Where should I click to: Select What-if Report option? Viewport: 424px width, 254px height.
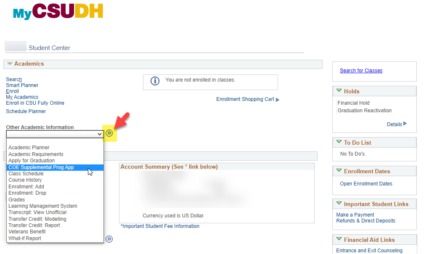pos(55,238)
